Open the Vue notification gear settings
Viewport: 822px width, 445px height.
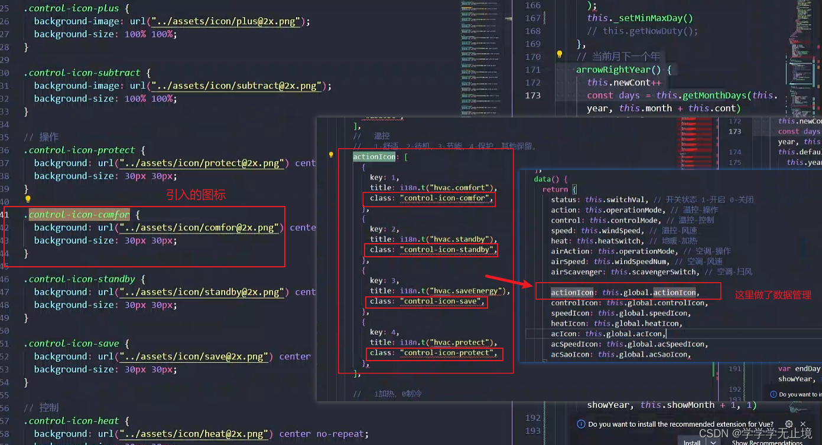coord(789,424)
